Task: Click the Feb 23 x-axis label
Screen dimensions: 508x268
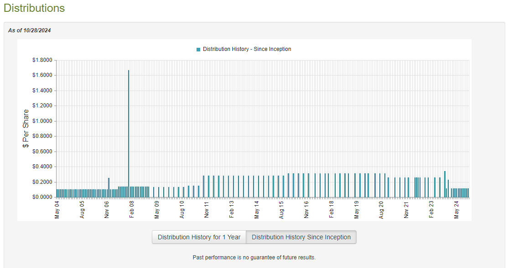Action: pyautogui.click(x=431, y=210)
